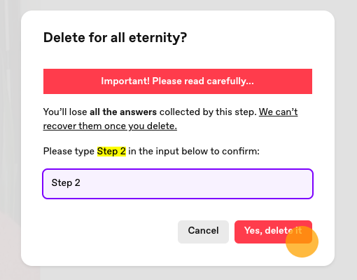
Task: Confirm with the 'Yes, delete it' button
Action: pyautogui.click(x=273, y=232)
